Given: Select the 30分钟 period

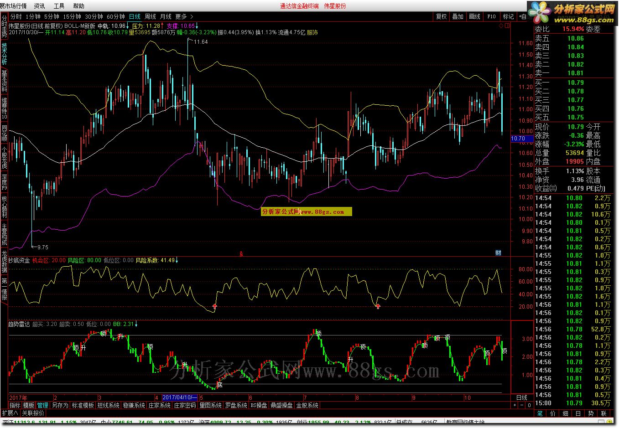Looking at the screenshot, I should (x=94, y=16).
